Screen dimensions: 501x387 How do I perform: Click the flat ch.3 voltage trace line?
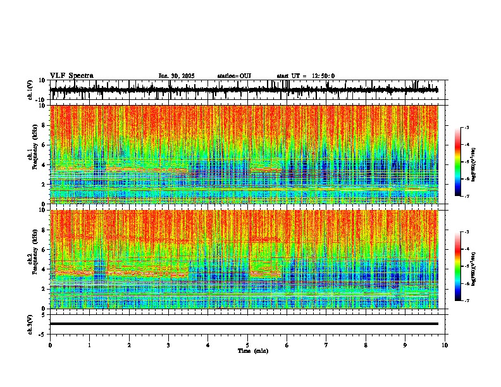244,324
